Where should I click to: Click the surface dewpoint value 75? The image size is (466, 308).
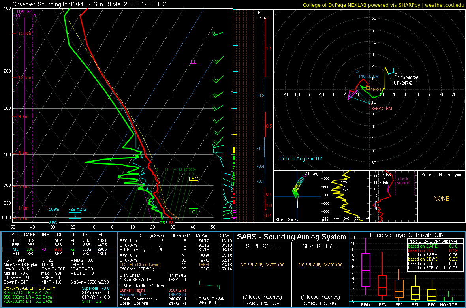(162, 223)
